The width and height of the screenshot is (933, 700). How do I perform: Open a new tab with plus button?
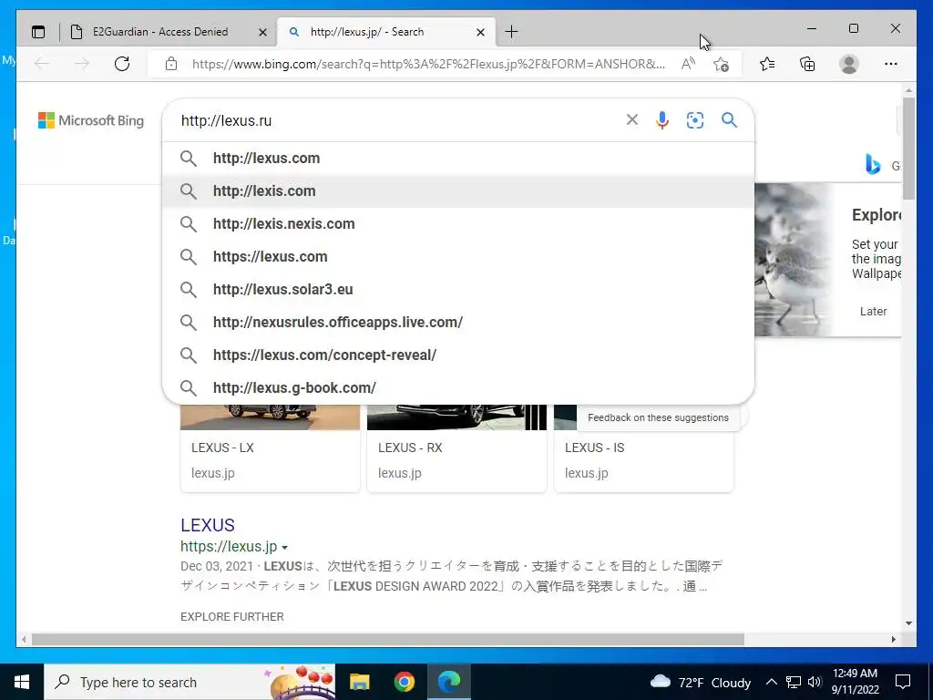pyautogui.click(x=511, y=32)
